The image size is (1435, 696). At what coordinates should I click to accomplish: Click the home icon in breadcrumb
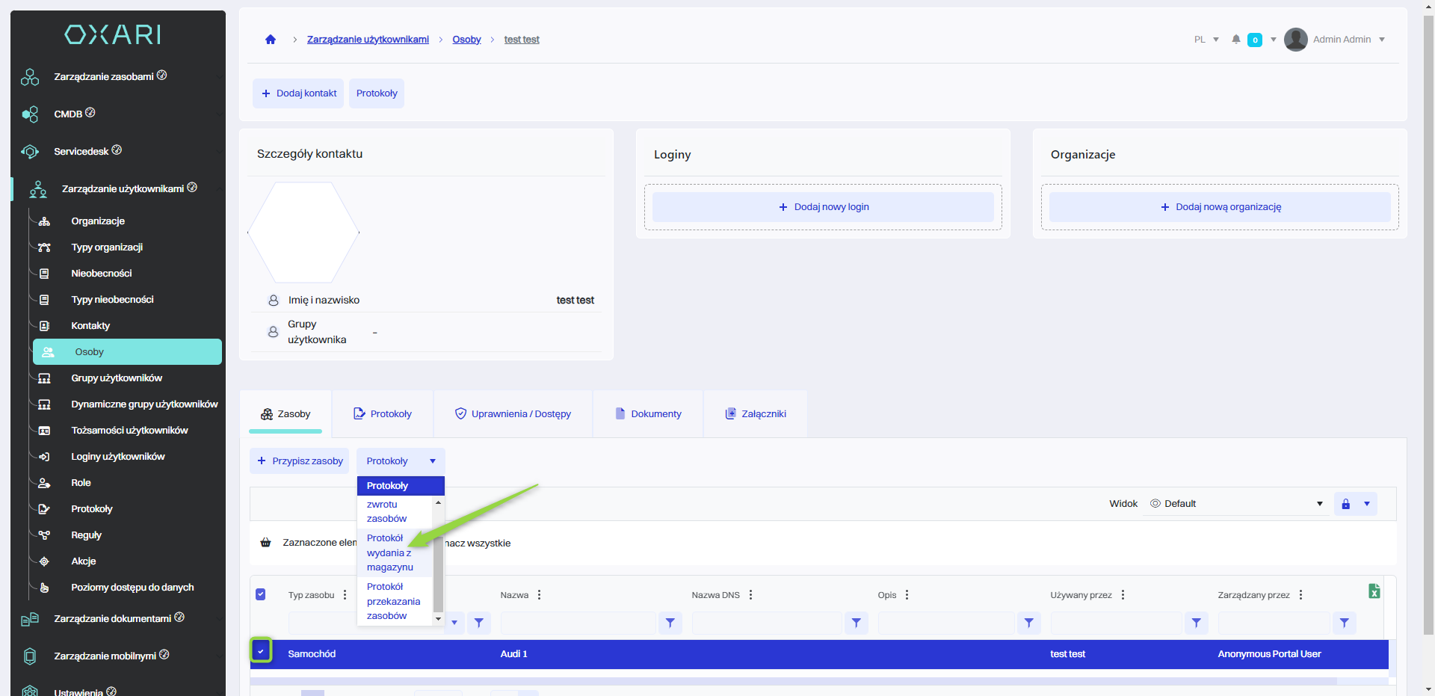(271, 40)
